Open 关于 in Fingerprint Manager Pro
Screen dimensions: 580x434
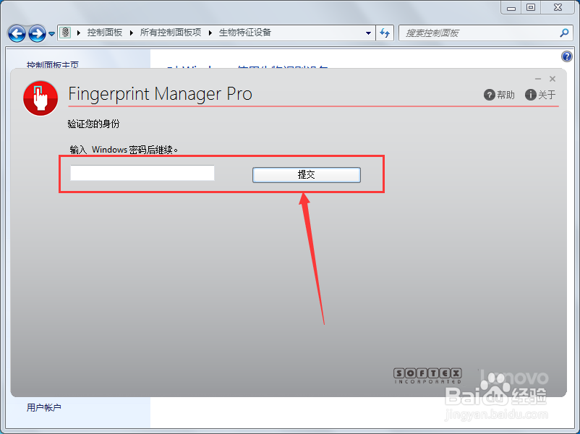pyautogui.click(x=540, y=95)
